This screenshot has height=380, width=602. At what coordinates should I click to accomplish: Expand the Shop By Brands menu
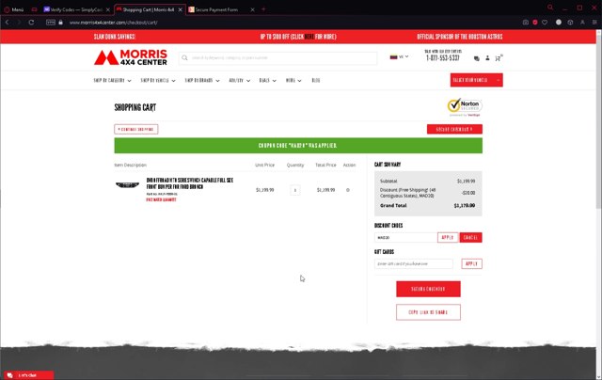(202, 81)
